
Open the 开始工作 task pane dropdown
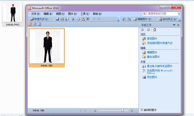point(174,25)
